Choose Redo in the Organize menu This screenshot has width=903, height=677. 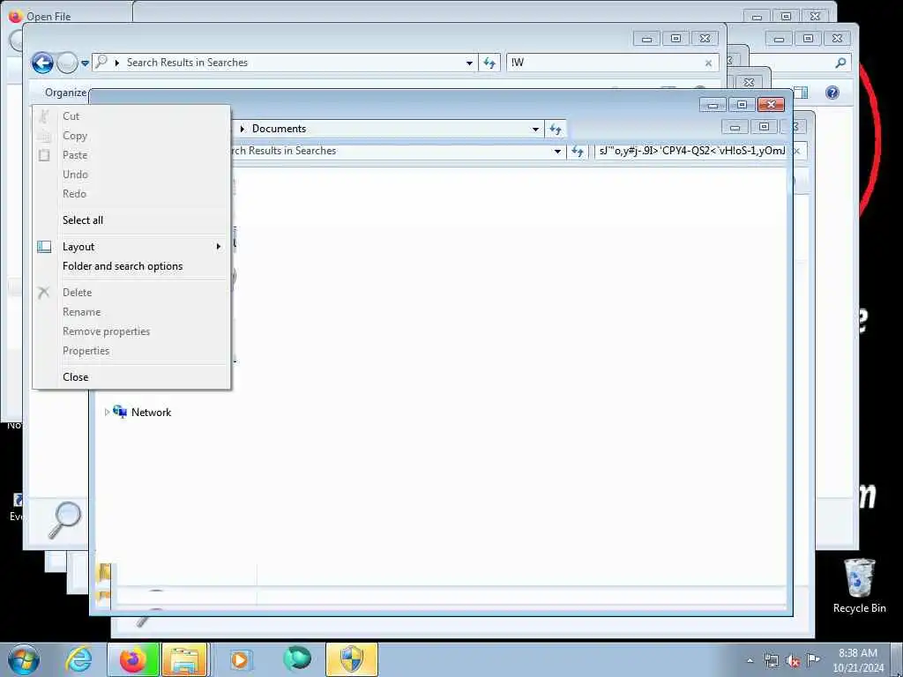click(132, 194)
